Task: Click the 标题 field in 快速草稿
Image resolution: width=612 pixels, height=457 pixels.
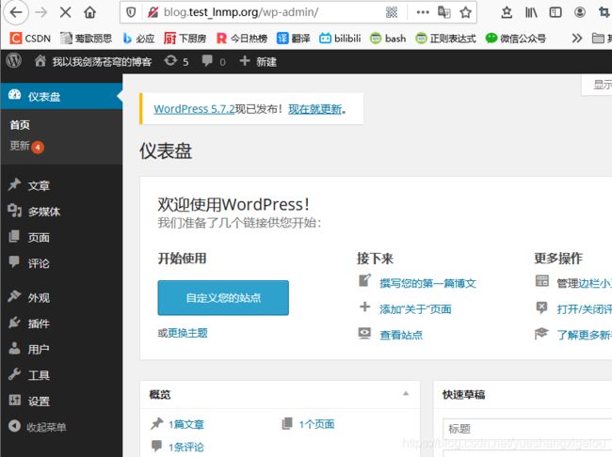Action: coord(527,429)
